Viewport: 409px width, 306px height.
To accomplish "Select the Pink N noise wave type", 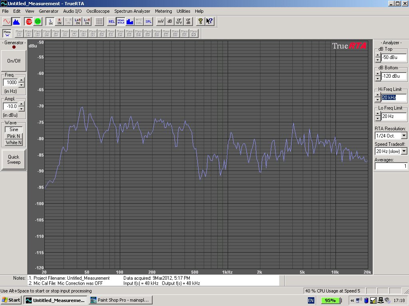I will tap(14, 136).
